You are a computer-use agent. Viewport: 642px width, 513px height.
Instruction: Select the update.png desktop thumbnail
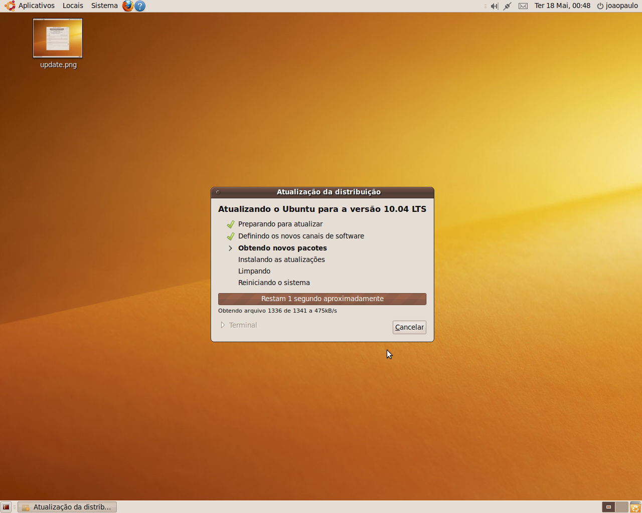coord(58,38)
